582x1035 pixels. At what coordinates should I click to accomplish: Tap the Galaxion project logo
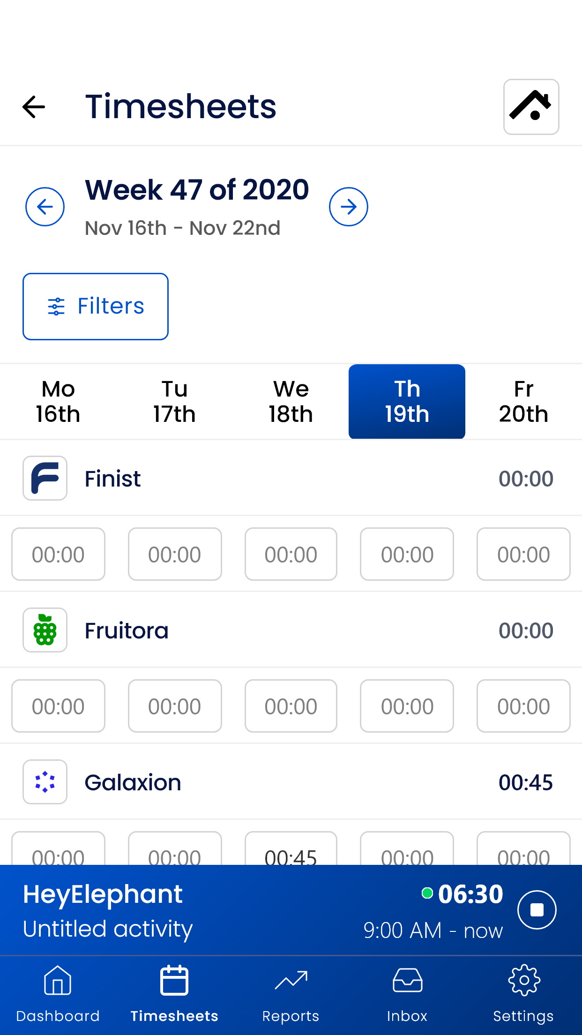[x=45, y=782]
